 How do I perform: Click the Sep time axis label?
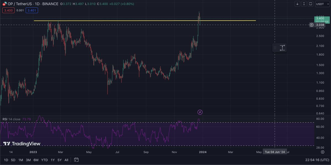(146, 152)
